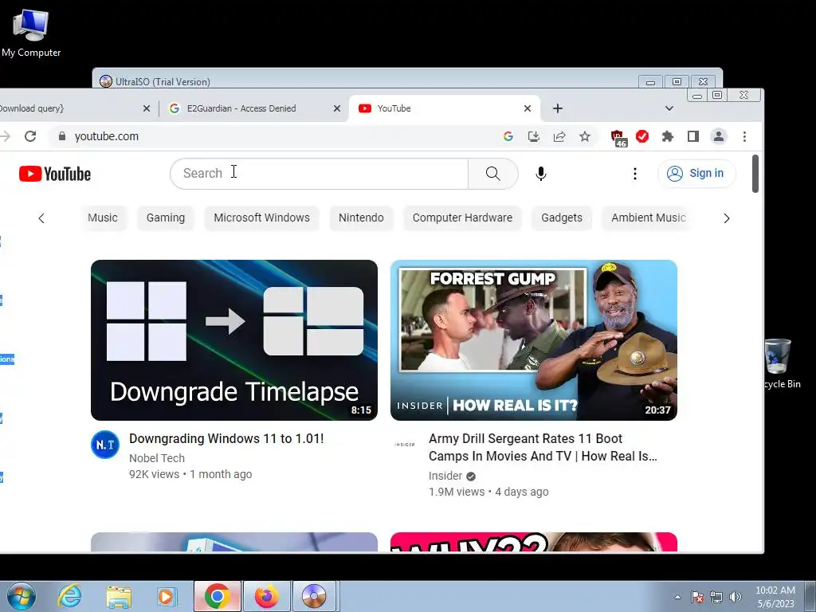Switch to UltraISO disc taskbar button
Image resolution: width=816 pixels, height=612 pixels.
coord(314,596)
